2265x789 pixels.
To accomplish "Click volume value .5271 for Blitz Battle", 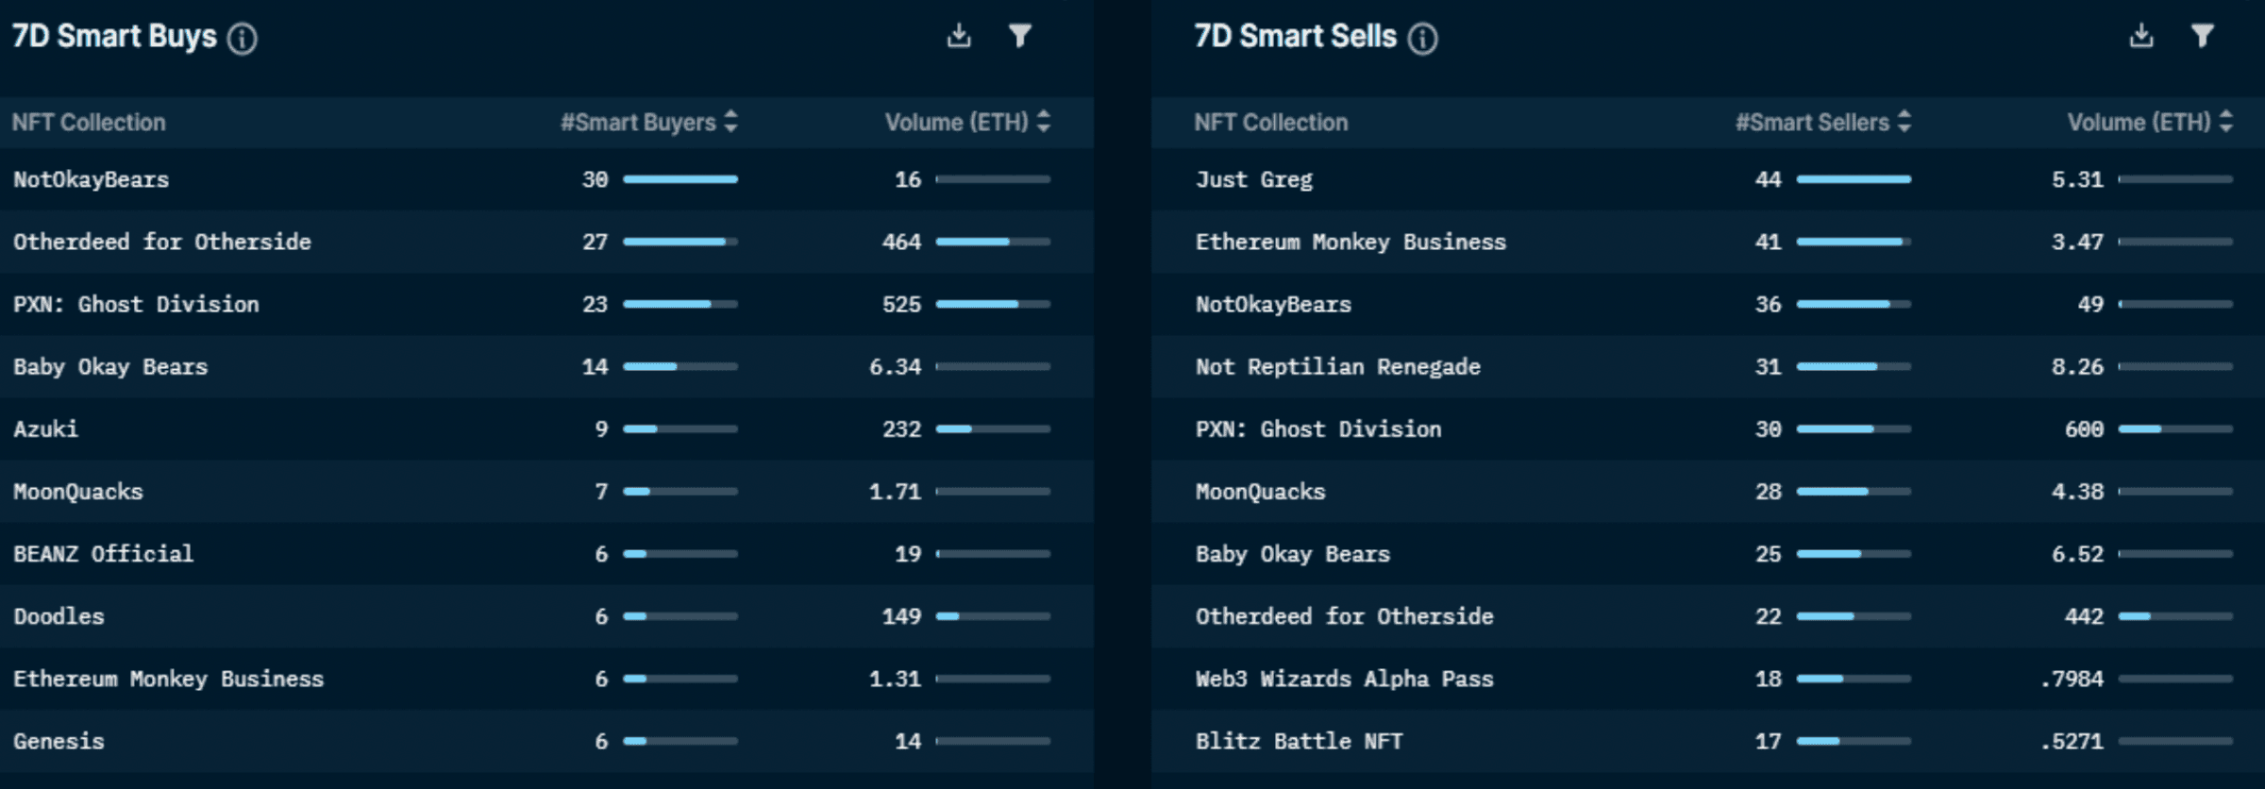I will pos(2072,741).
